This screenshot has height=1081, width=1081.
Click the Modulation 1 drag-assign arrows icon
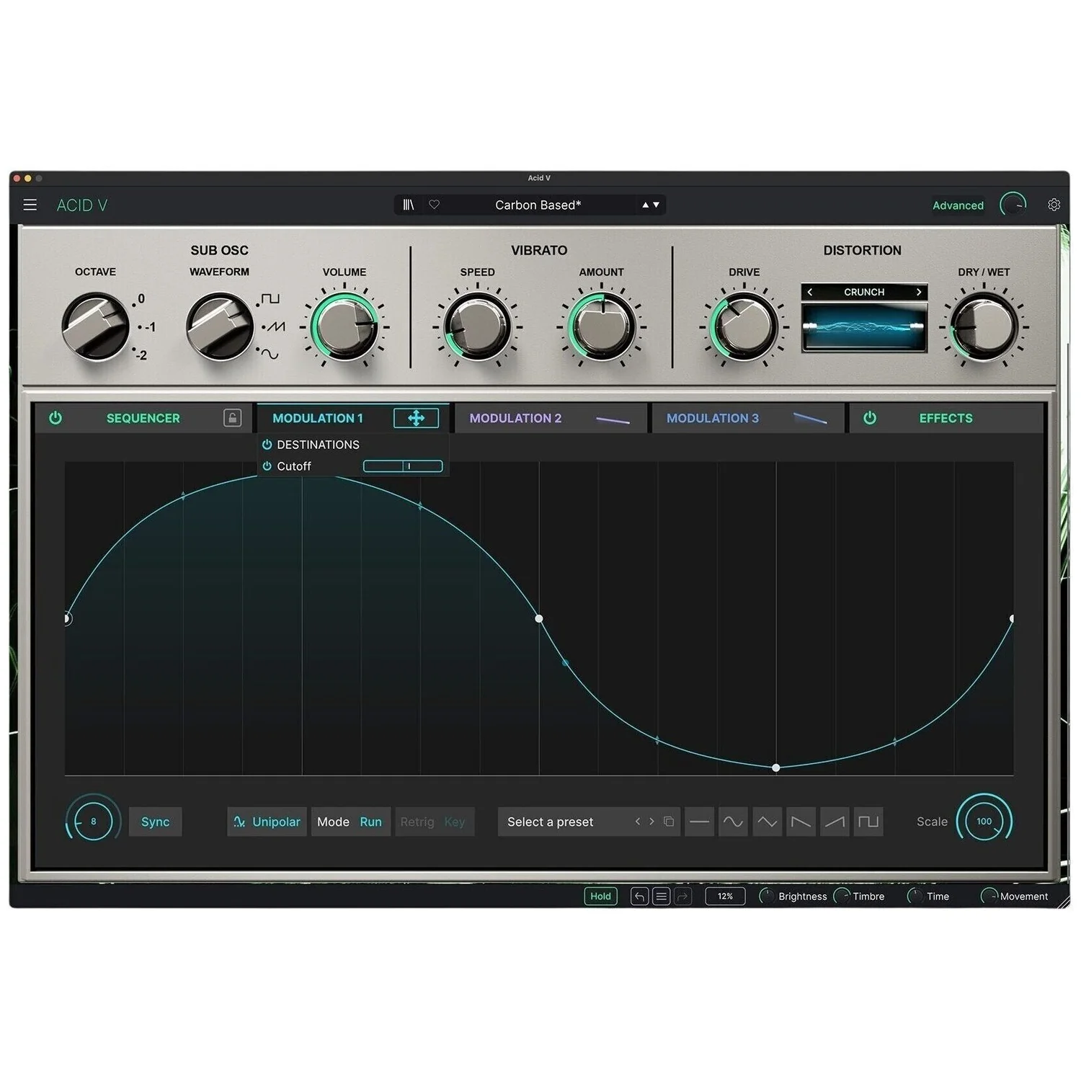416,418
